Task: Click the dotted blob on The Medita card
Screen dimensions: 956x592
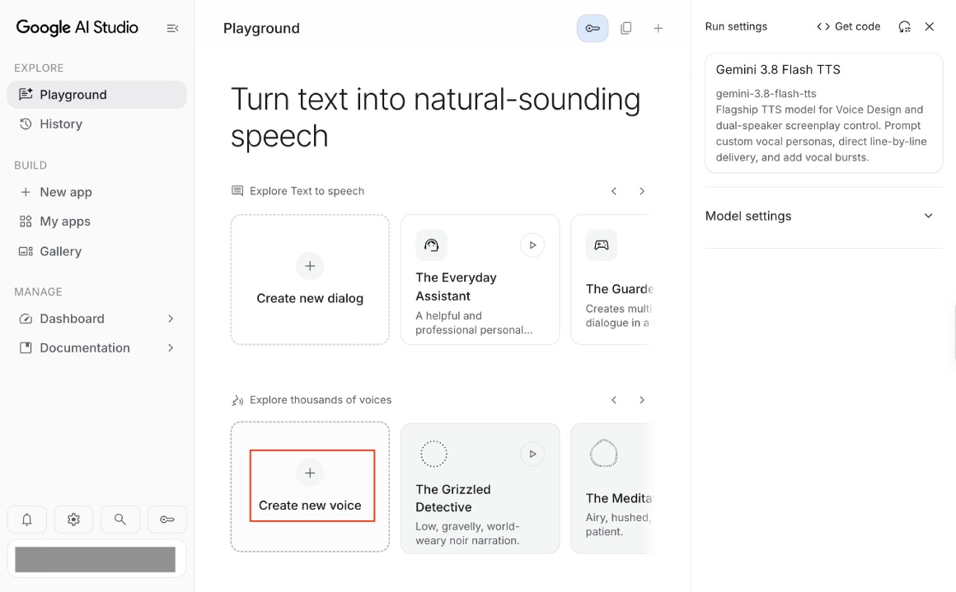Action: [603, 454]
